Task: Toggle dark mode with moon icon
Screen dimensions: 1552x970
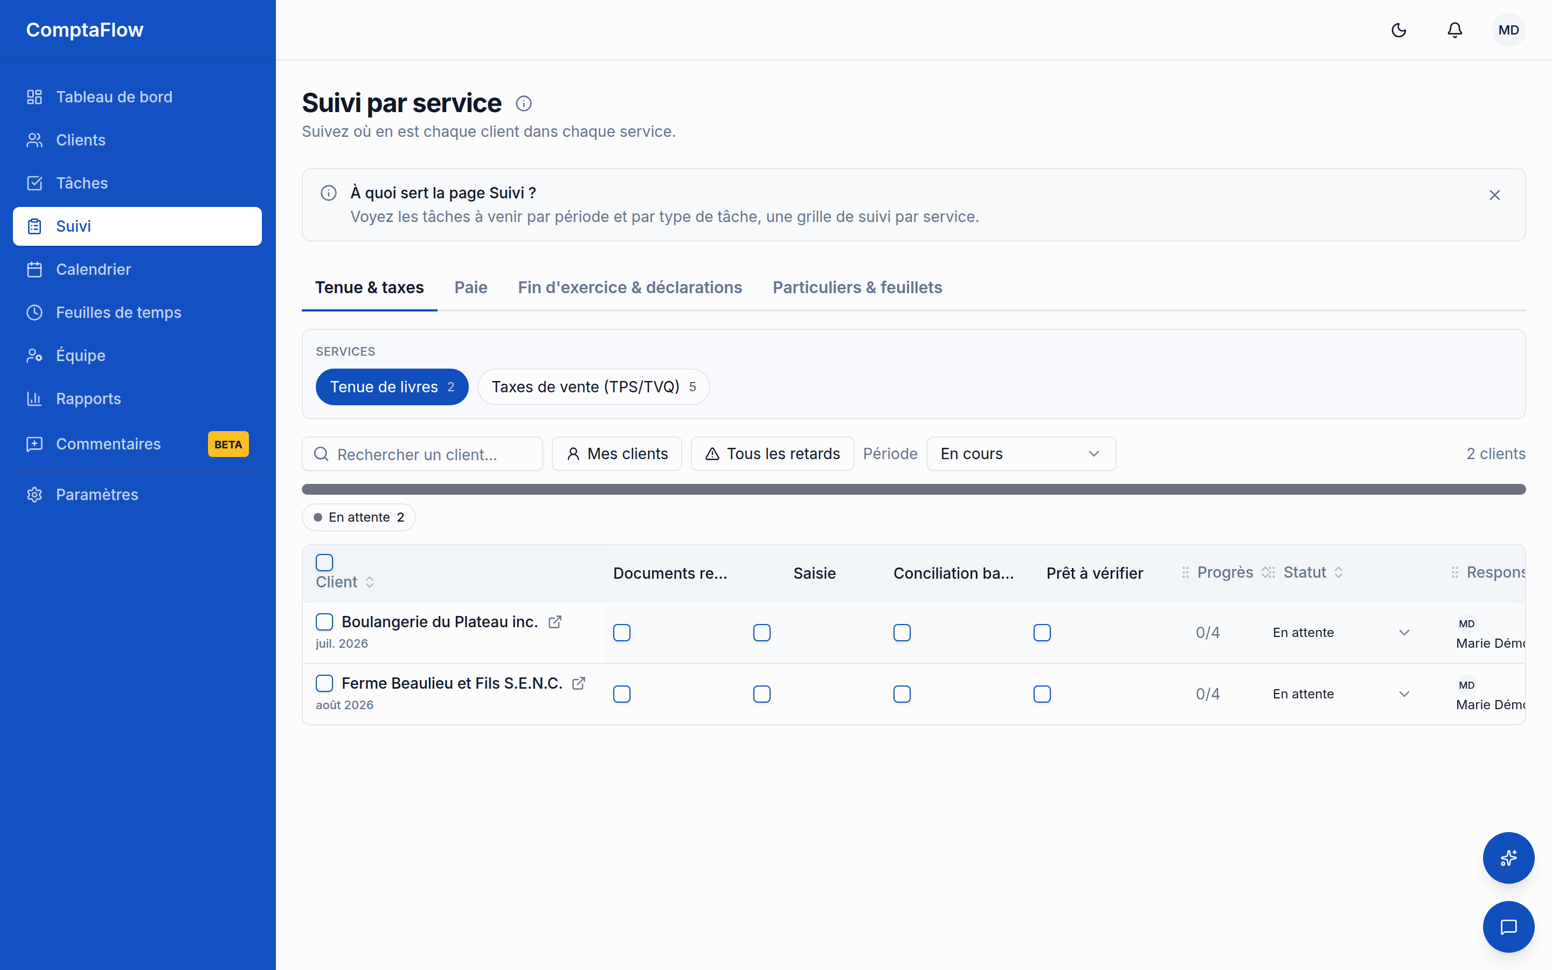Action: pos(1399,30)
